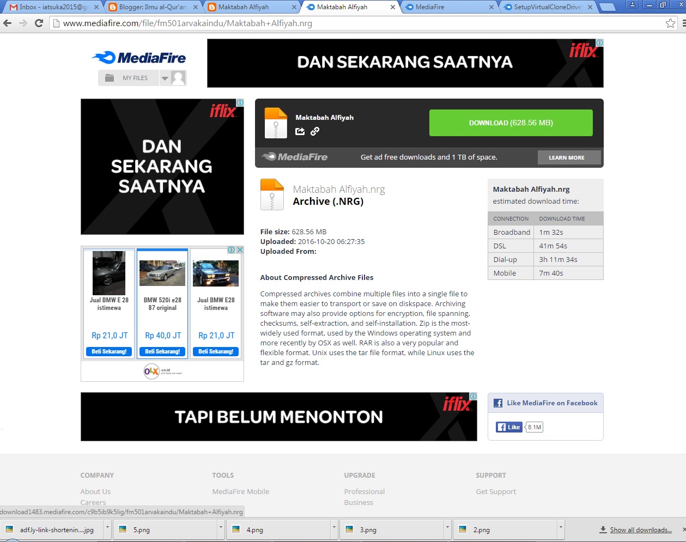Click the MY FILES folder icon
Image resolution: width=686 pixels, height=542 pixels.
click(110, 78)
